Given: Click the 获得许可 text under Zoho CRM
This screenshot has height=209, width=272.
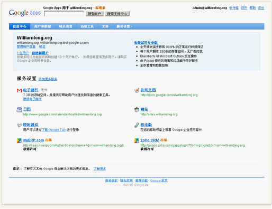Looking at the screenshot, I should tap(147, 149).
